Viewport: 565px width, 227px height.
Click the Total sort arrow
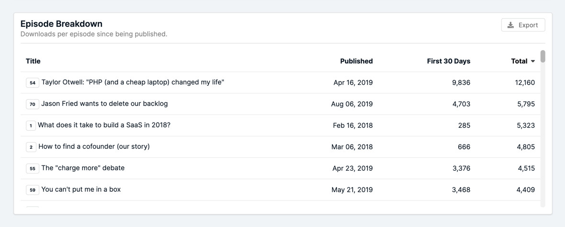pos(533,62)
